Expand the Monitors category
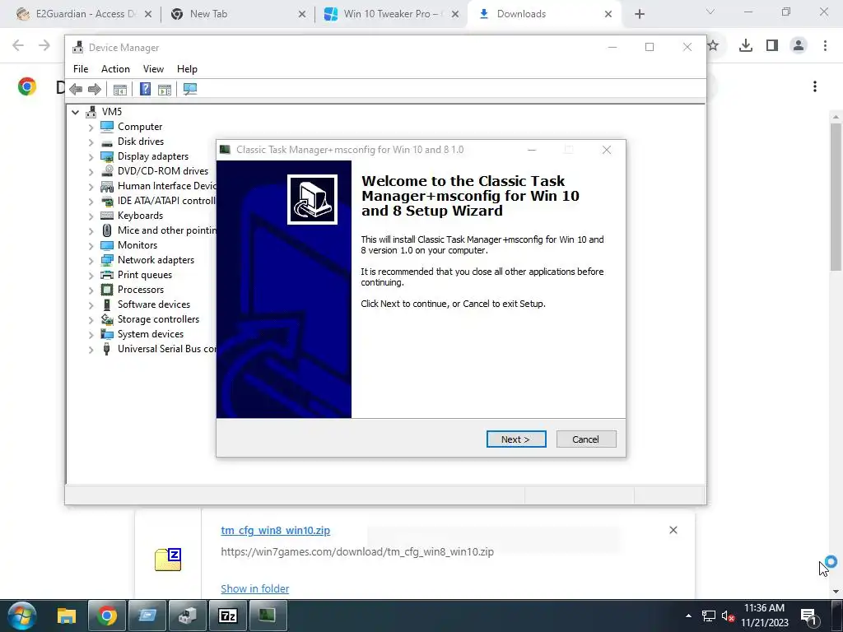This screenshot has height=632, width=843. point(91,245)
